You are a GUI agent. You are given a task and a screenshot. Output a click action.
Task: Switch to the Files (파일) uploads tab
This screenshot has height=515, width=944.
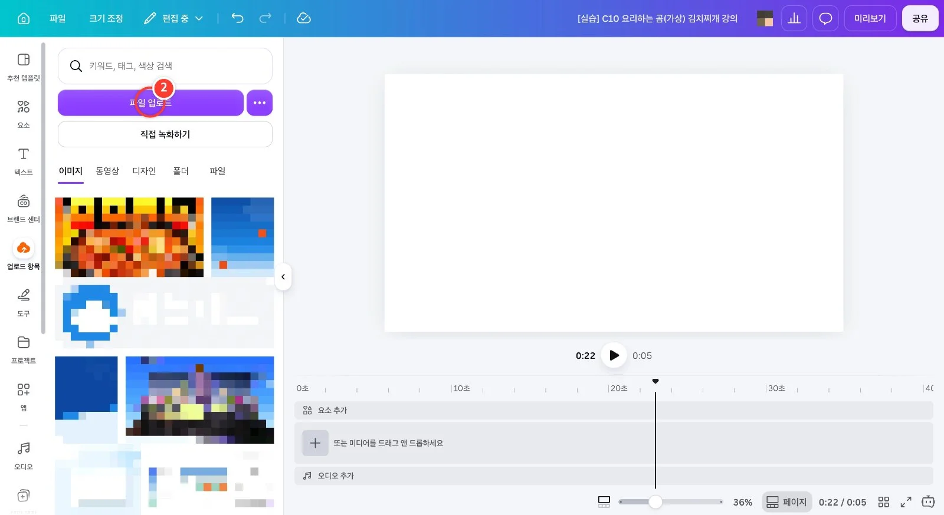tap(218, 171)
